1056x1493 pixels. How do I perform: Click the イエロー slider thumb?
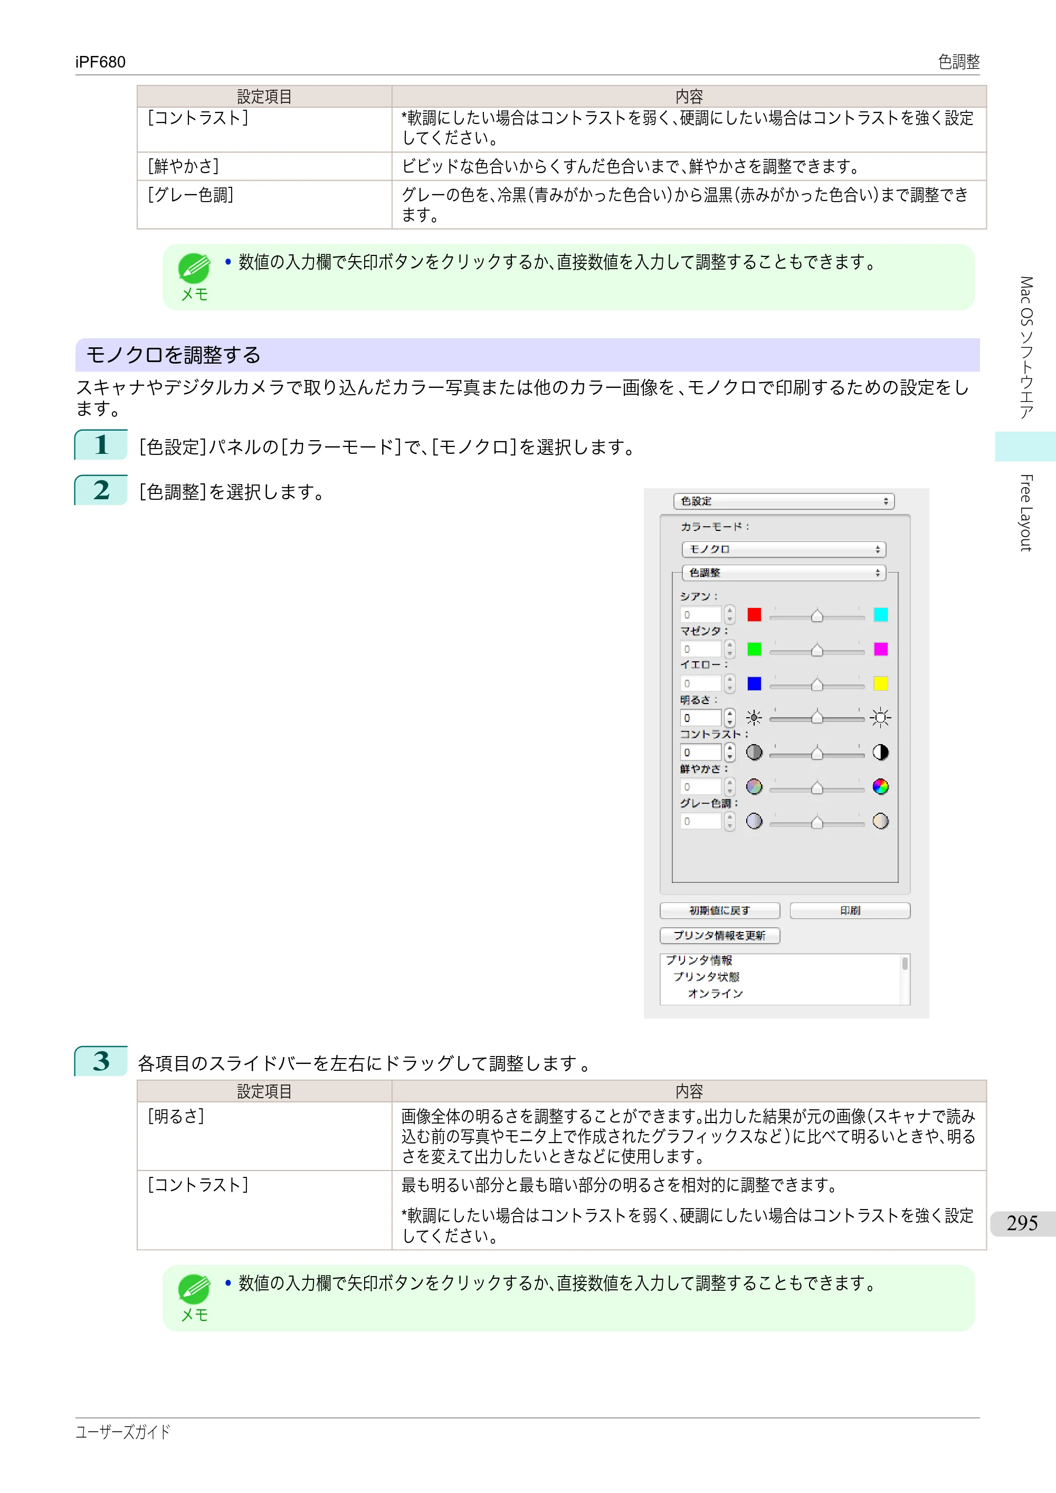817,684
